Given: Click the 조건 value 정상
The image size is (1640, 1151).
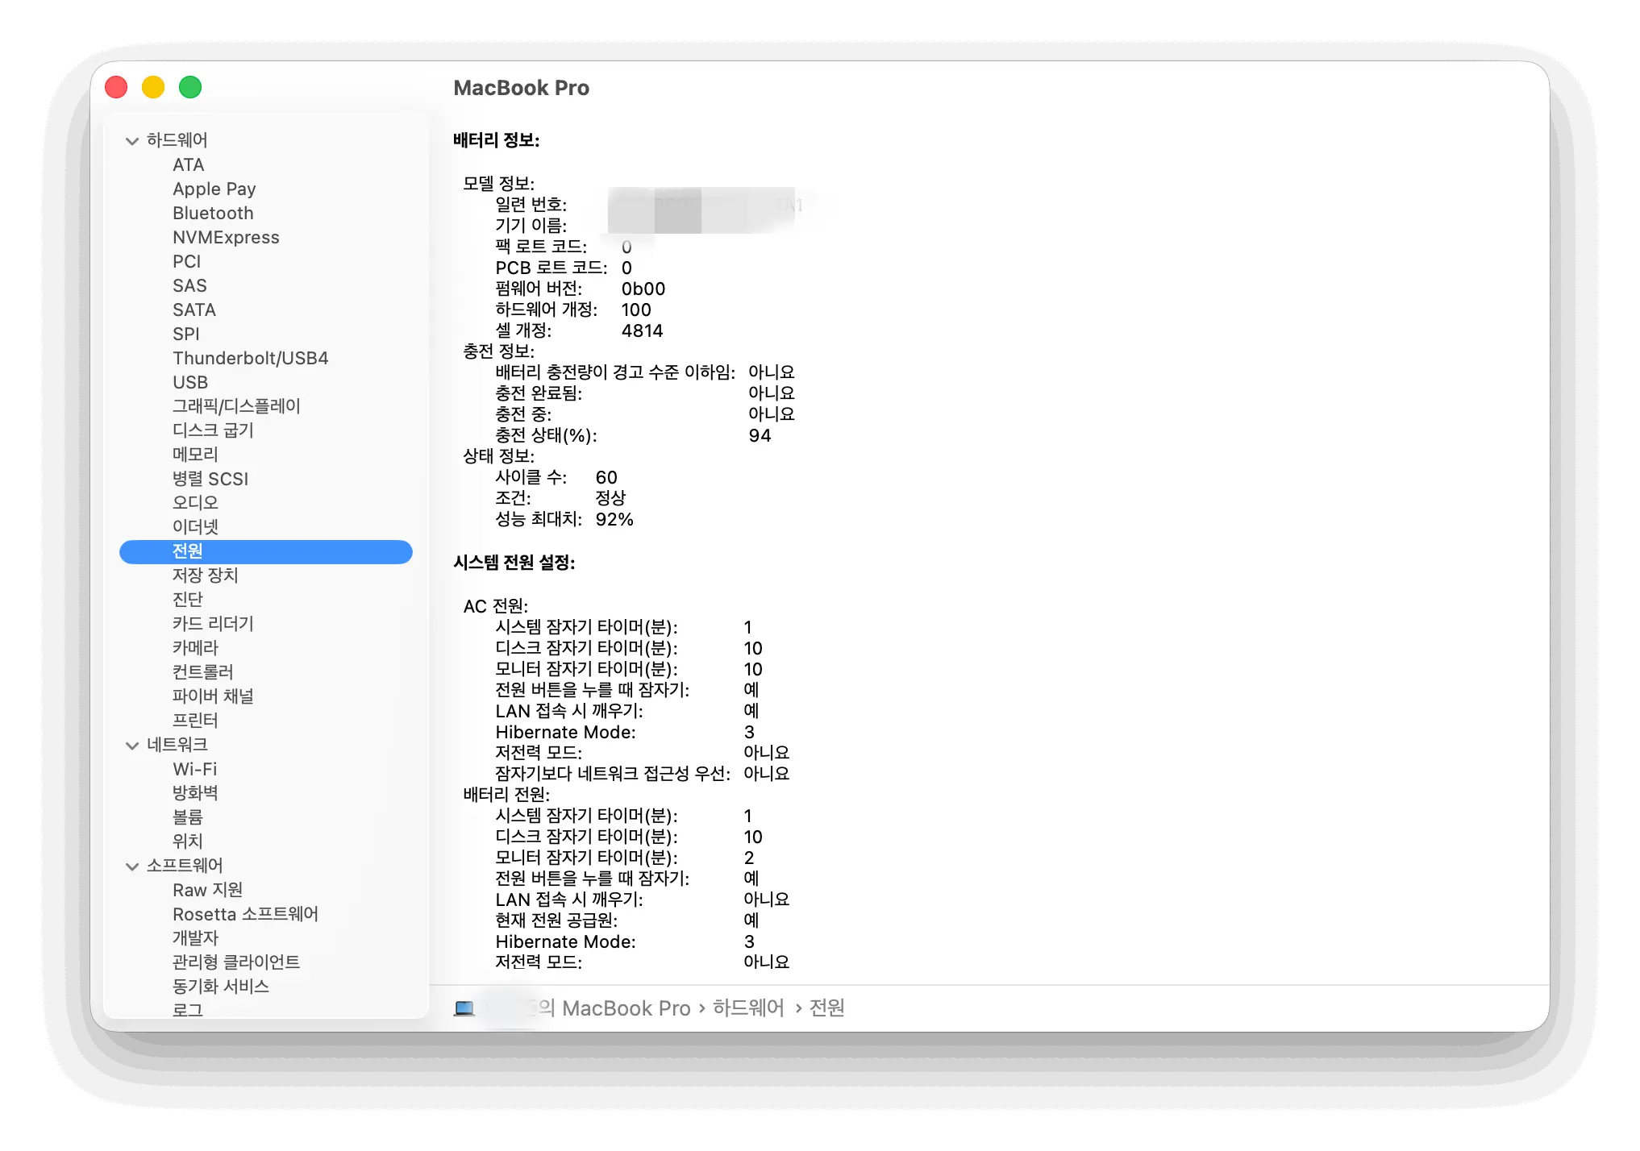Looking at the screenshot, I should [x=610, y=498].
